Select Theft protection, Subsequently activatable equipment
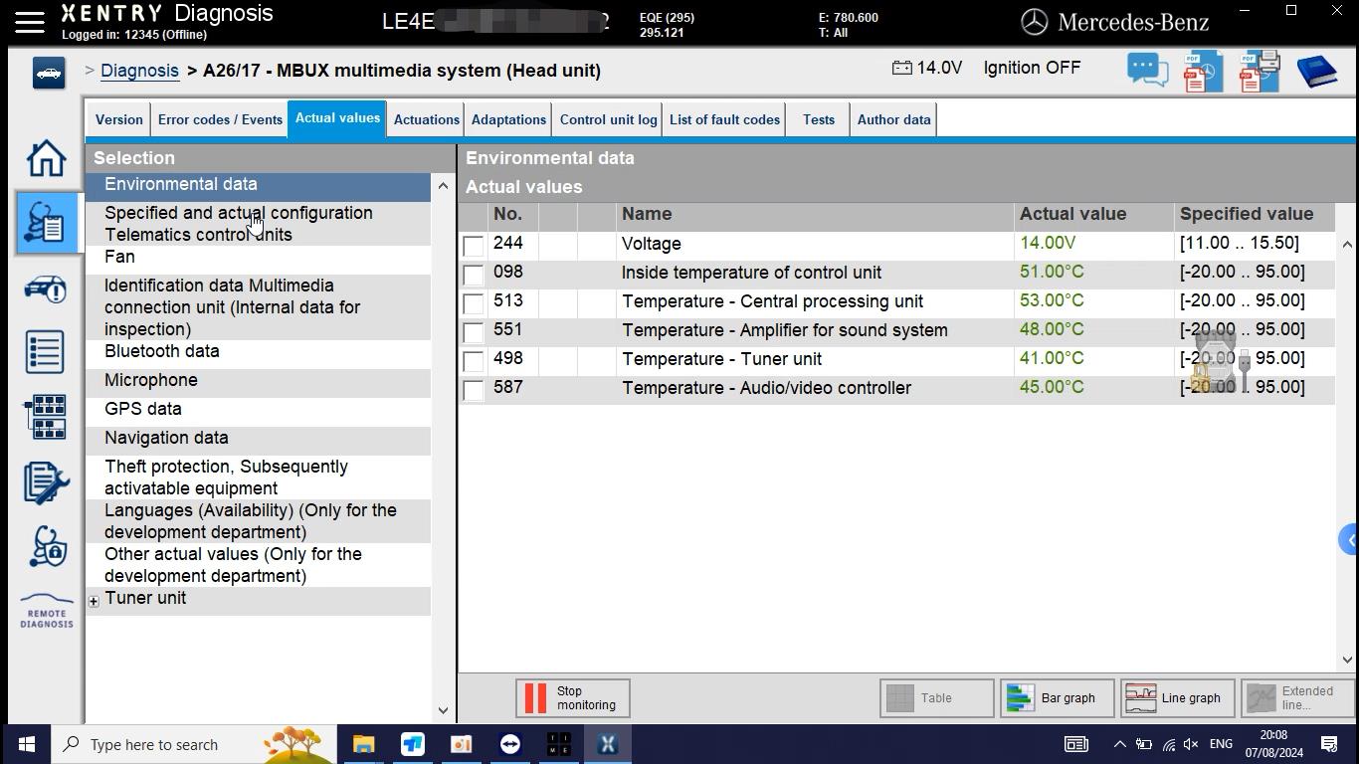 [x=259, y=477]
